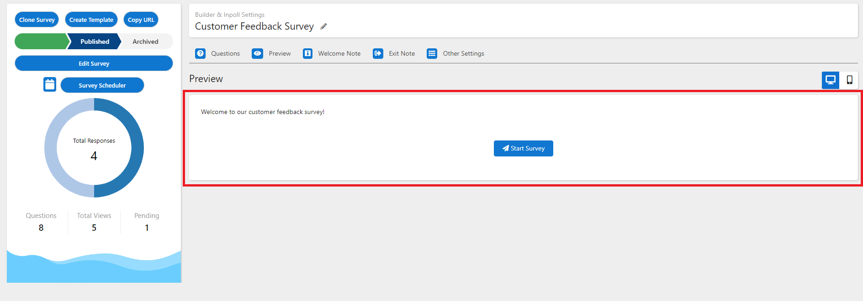This screenshot has height=301, width=863.
Task: Switch to mobile preview mode icon
Action: pos(849,80)
